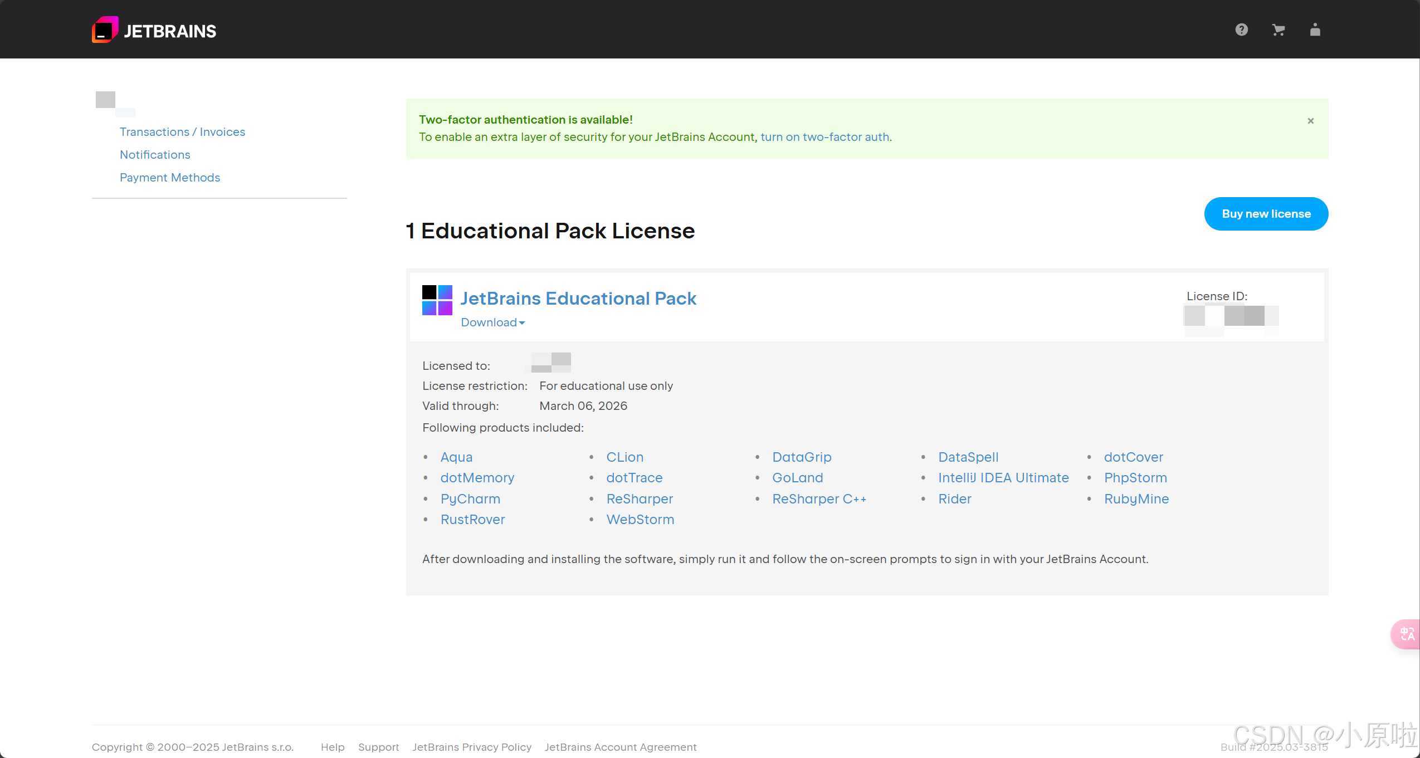Select the RustRover product link
The height and width of the screenshot is (758, 1420).
pyautogui.click(x=472, y=520)
